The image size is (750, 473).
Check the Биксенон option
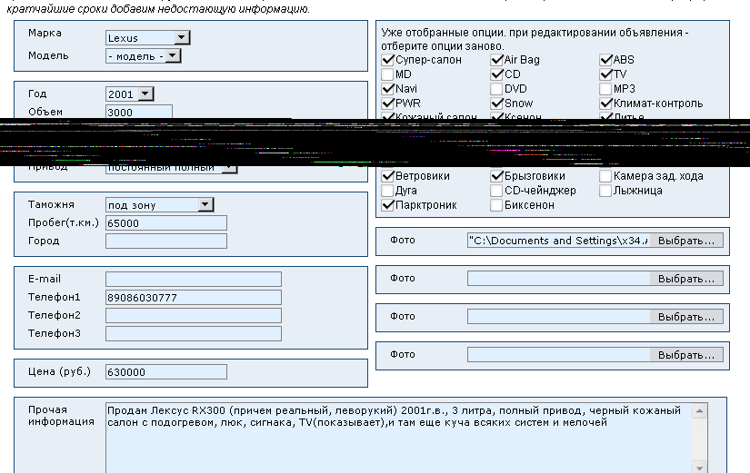[497, 205]
